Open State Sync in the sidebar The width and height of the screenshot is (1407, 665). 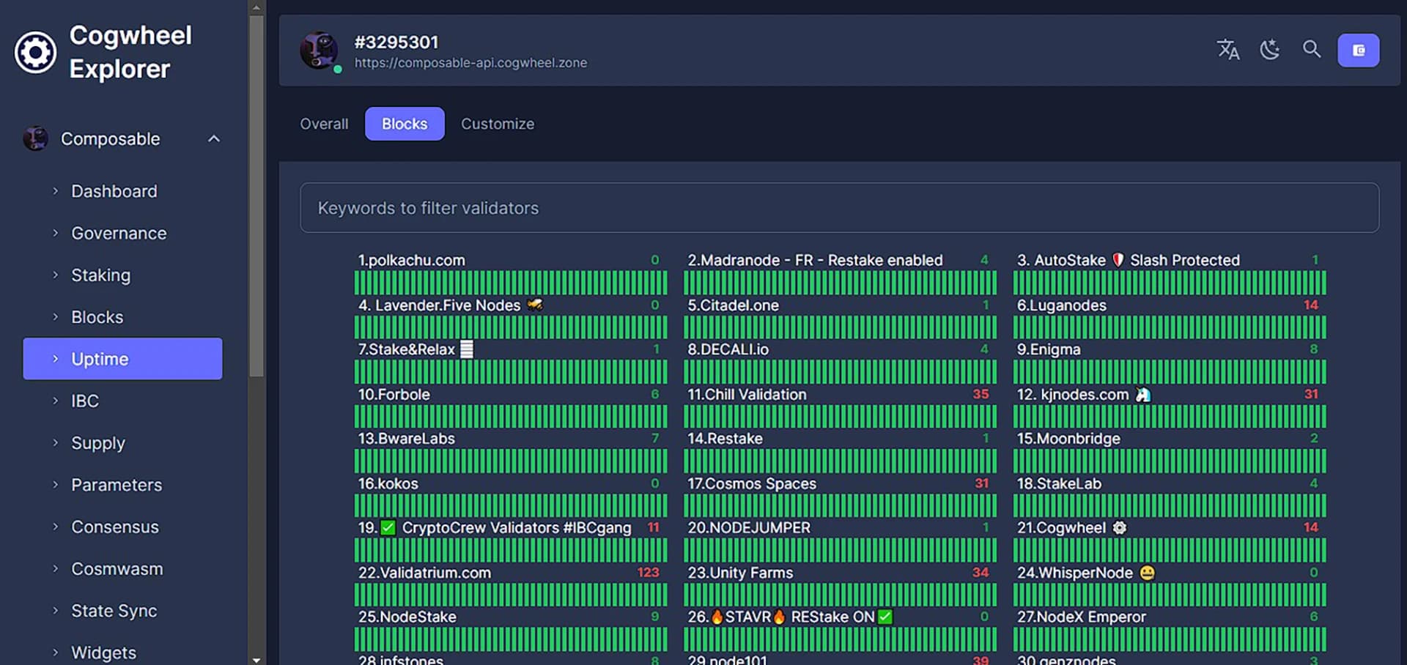pos(114,611)
